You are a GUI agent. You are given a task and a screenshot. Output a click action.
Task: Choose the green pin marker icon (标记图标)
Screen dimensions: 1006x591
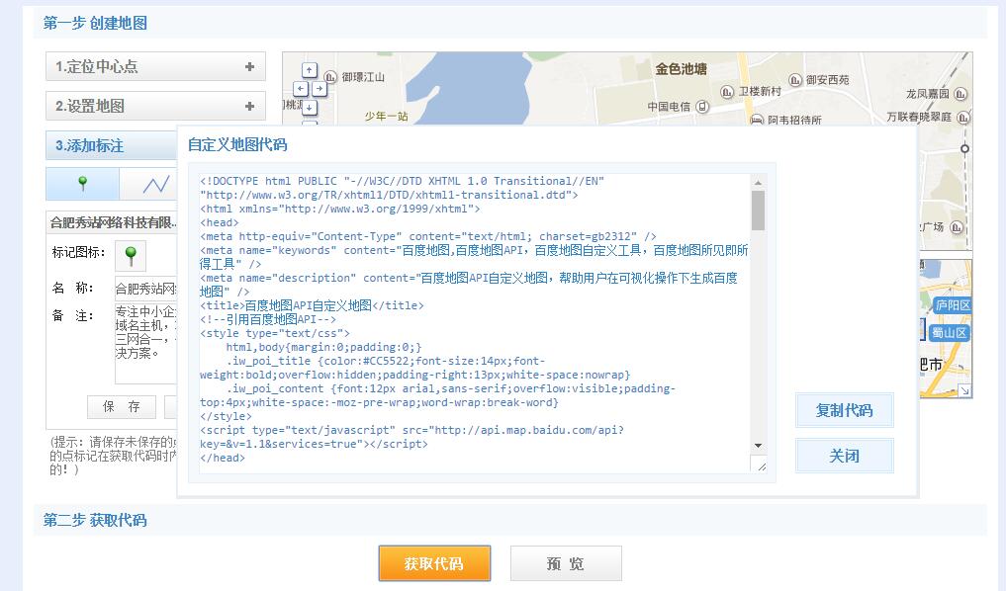click(130, 255)
